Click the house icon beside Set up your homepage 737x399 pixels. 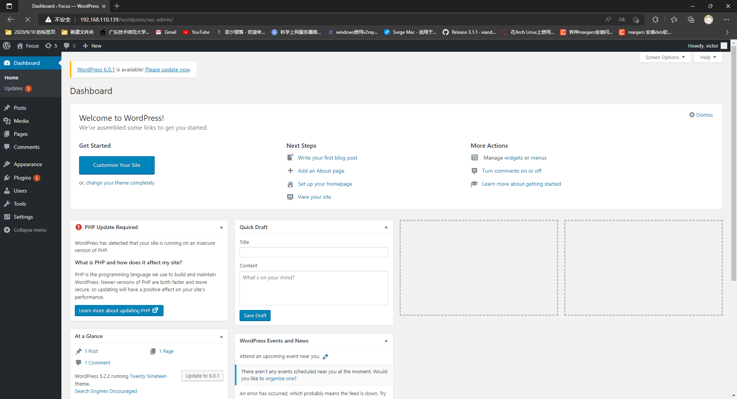point(290,184)
